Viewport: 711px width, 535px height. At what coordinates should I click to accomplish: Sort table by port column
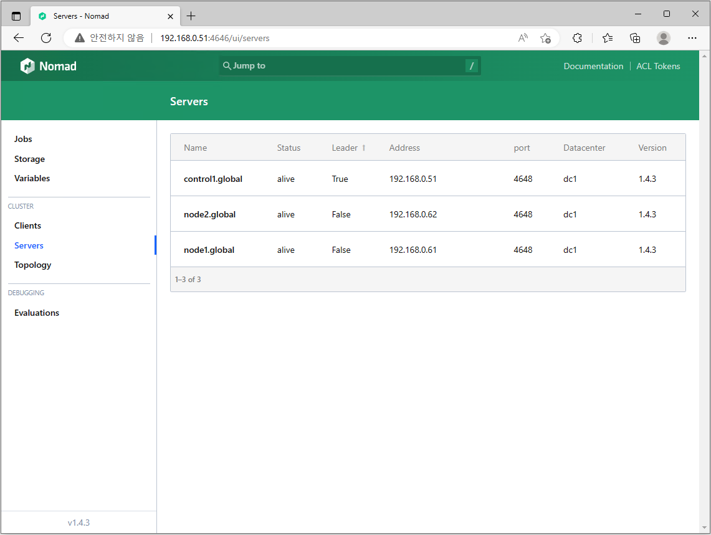(x=522, y=148)
